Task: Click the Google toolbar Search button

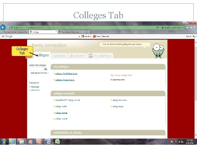Action: pyautogui.click(x=86, y=36)
